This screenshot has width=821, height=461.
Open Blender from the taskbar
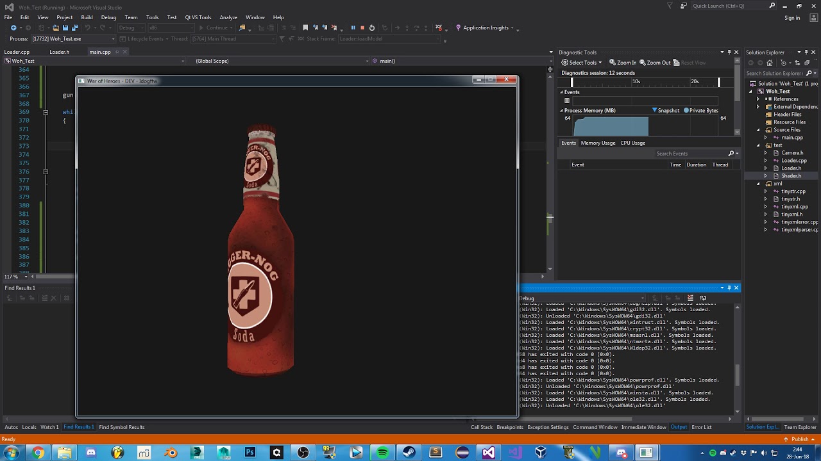click(171, 453)
